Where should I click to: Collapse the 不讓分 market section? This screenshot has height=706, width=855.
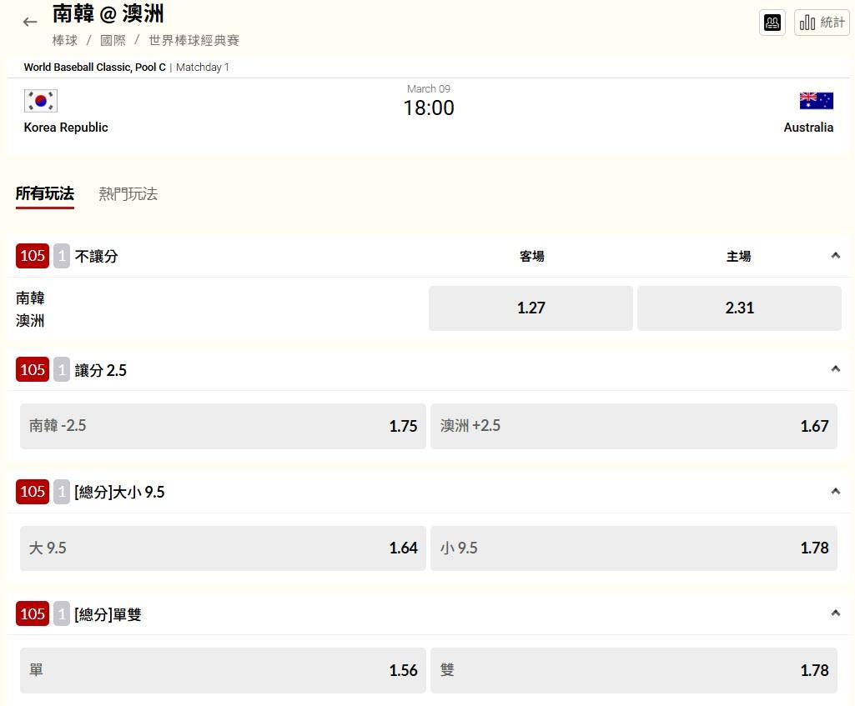[835, 256]
